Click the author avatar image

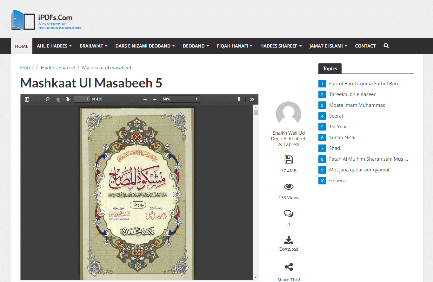pyautogui.click(x=289, y=114)
